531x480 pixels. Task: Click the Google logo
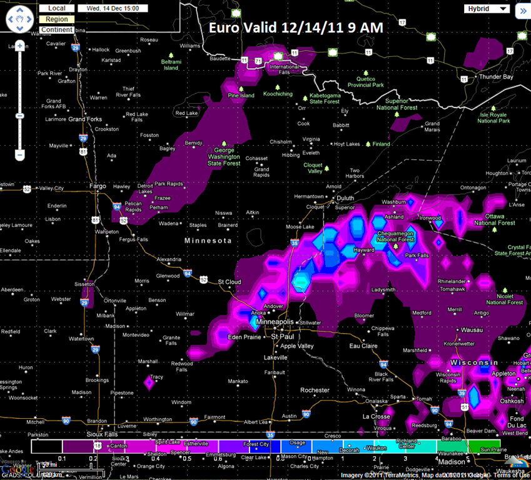pos(17,470)
